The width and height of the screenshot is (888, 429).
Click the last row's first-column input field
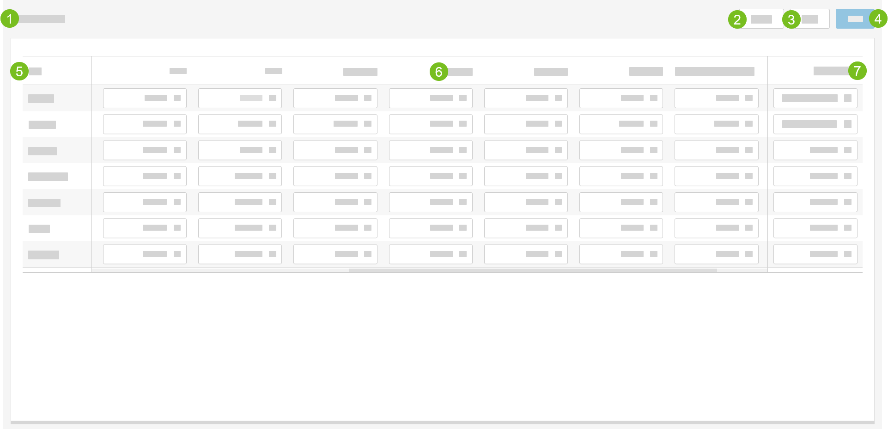pyautogui.click(x=145, y=254)
